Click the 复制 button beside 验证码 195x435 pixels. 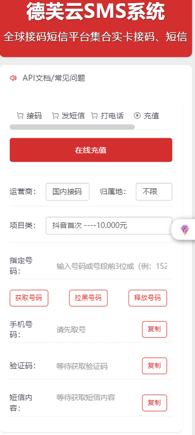155,366
